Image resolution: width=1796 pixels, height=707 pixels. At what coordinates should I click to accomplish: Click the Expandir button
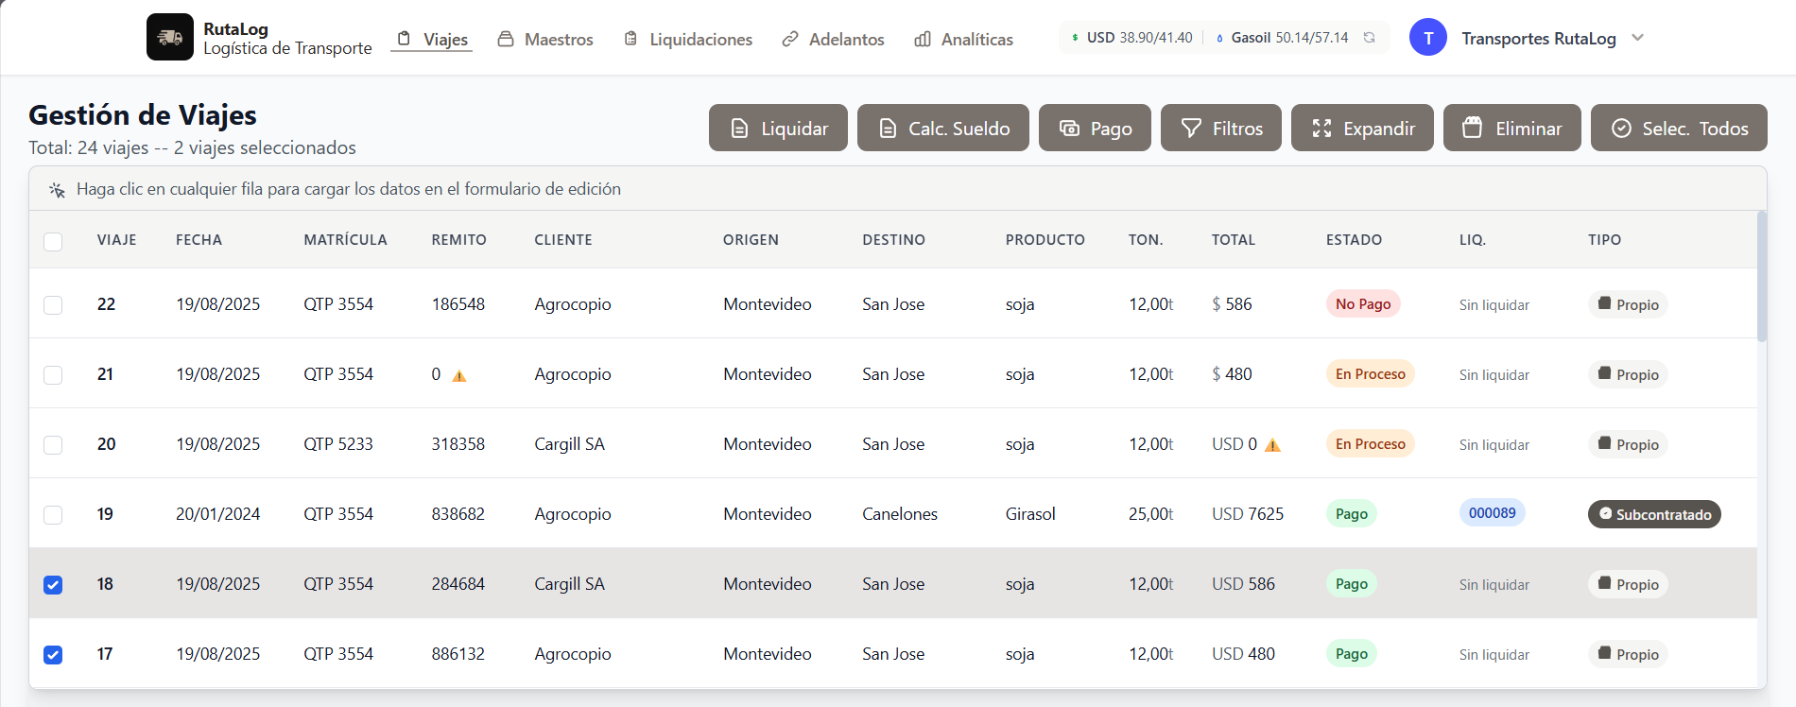[1362, 128]
